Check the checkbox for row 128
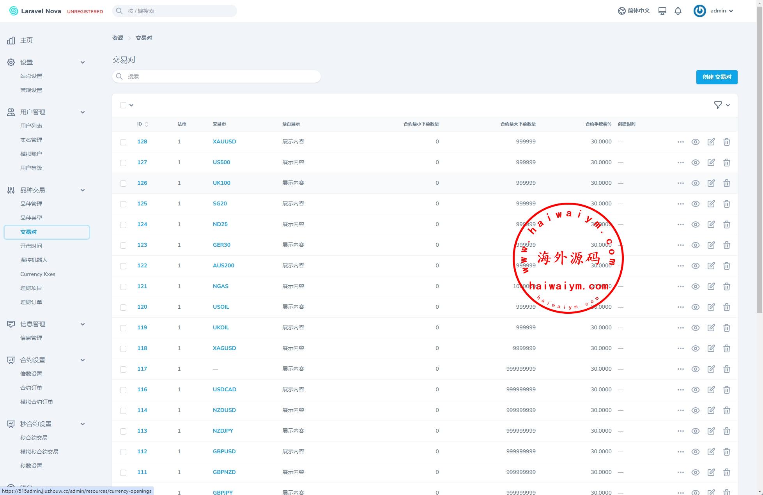763x495 pixels. click(123, 142)
